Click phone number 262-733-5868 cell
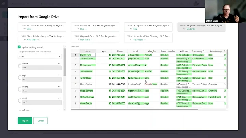This screenshot has width=246, height=138. 120,55
